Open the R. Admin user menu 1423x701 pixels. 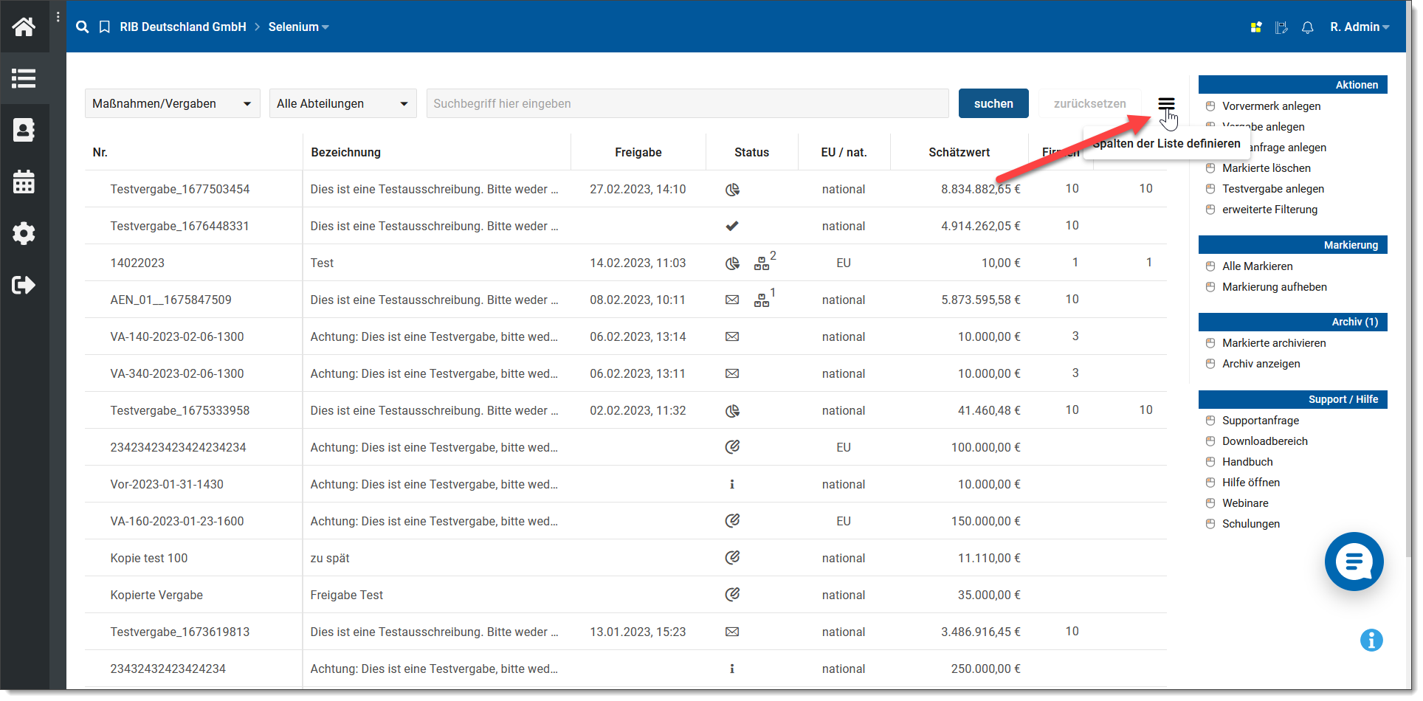(1360, 27)
